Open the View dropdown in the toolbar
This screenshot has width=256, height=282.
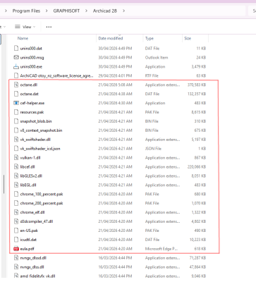tap(25, 27)
